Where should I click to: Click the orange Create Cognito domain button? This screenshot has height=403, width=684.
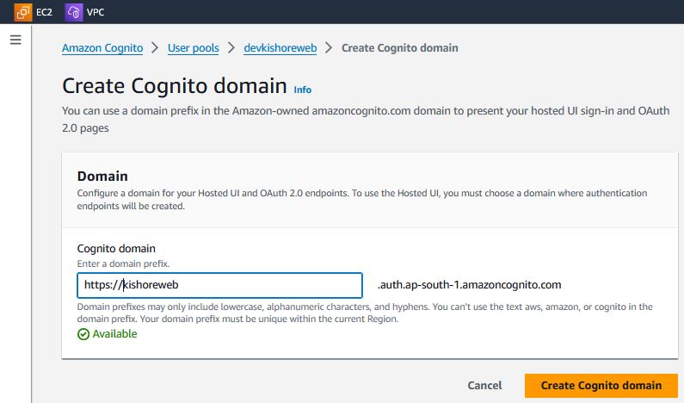click(601, 385)
